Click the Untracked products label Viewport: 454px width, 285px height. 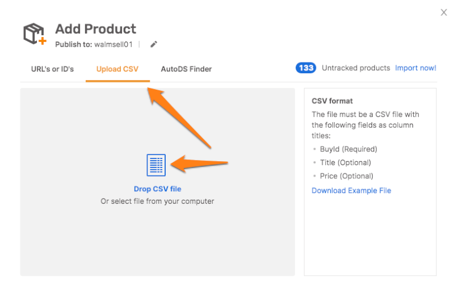[x=356, y=68]
